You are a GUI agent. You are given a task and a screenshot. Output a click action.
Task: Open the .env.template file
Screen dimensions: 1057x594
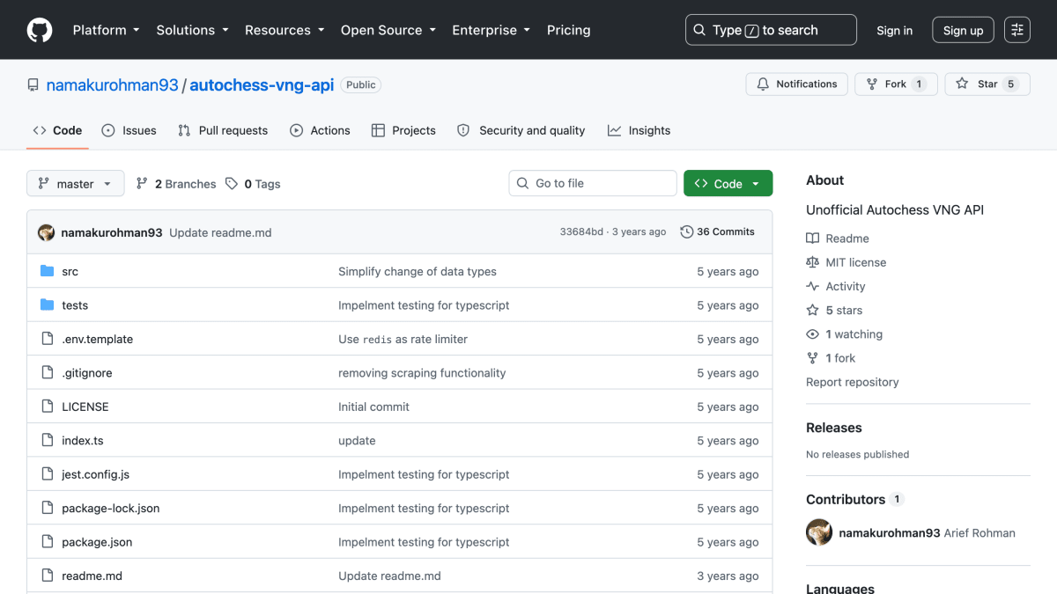pyautogui.click(x=97, y=339)
